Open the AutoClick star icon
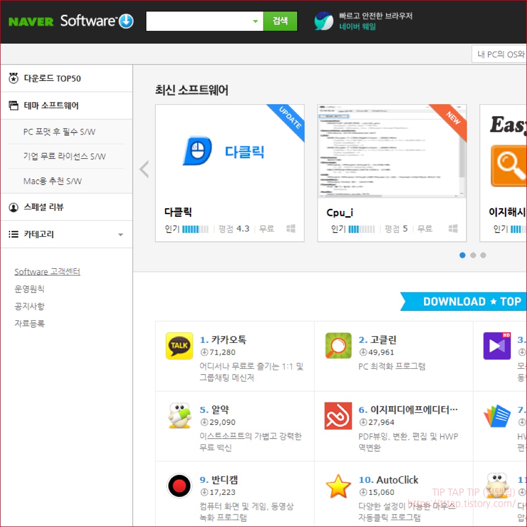527x527 pixels. pos(338,486)
